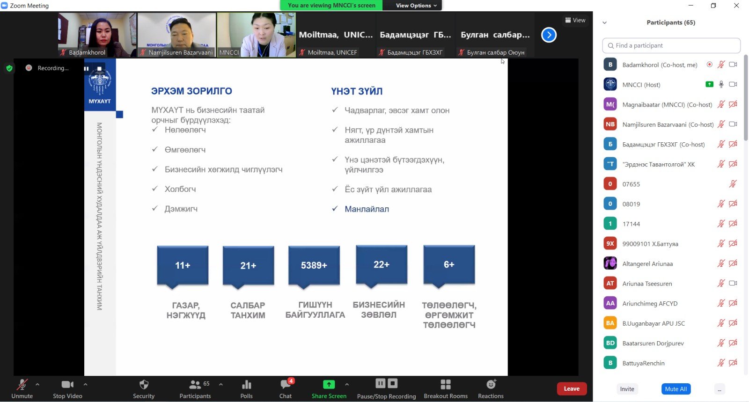Click the green encryption shield icon
The image size is (749, 402).
(9, 68)
